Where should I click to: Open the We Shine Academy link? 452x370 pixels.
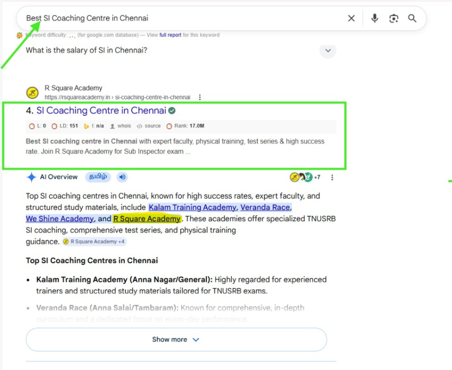coord(60,219)
